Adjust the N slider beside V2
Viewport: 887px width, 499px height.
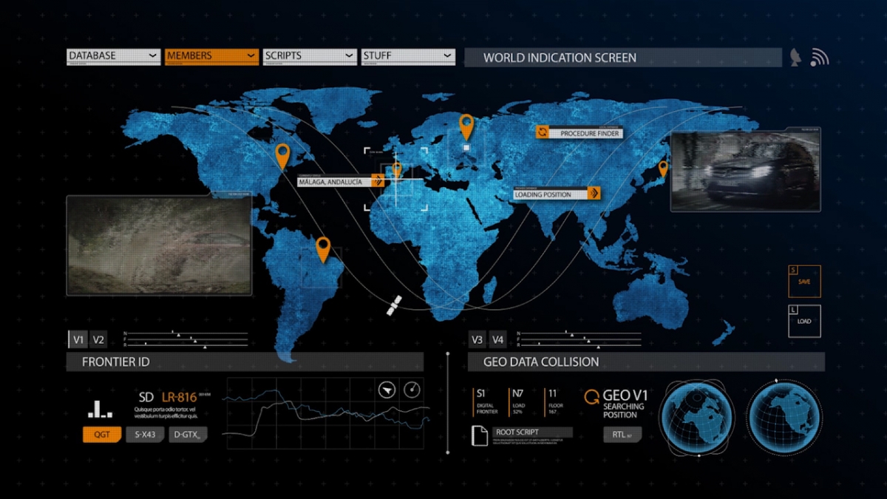pos(188,333)
